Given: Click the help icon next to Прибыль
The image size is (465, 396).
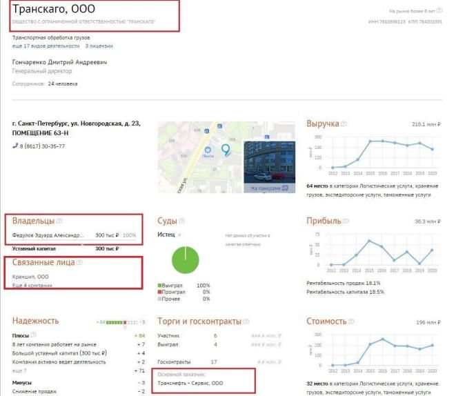Looking at the screenshot, I should tap(346, 221).
